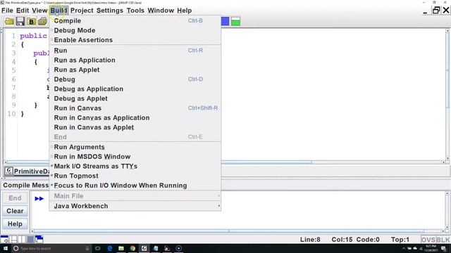Restore down the inner jGRASP window

[436, 11]
